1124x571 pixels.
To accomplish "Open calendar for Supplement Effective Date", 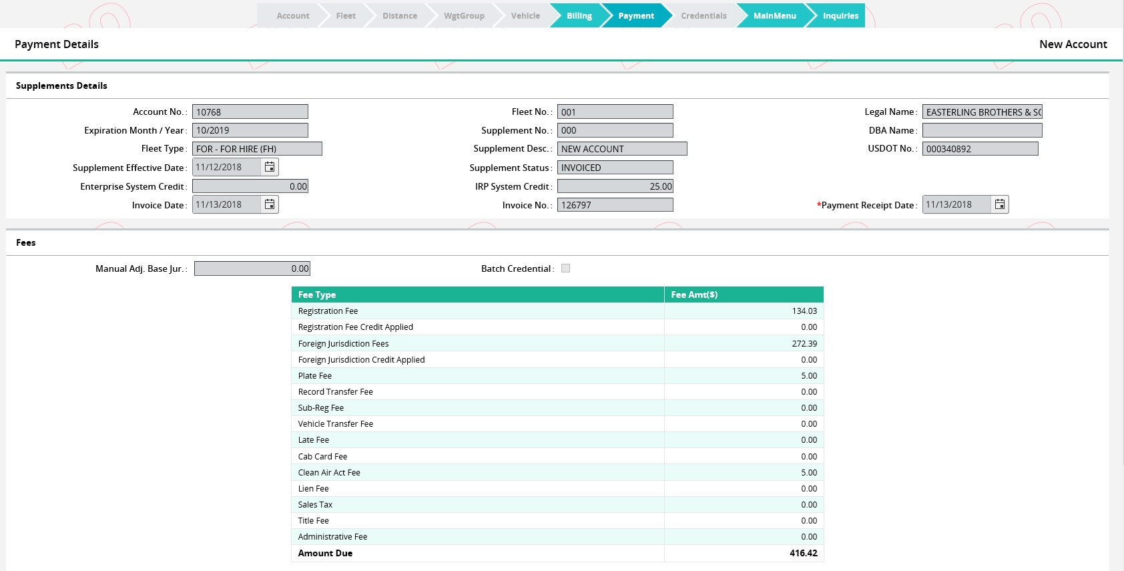I will pyautogui.click(x=270, y=167).
